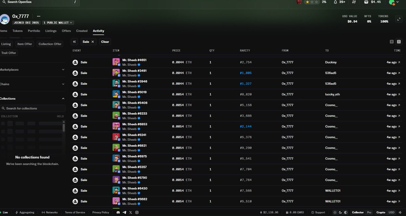Open the Tokens tab
Image resolution: width=406 pixels, height=216 pixels.
coord(18,31)
